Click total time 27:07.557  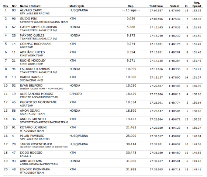click(x=156, y=11)
